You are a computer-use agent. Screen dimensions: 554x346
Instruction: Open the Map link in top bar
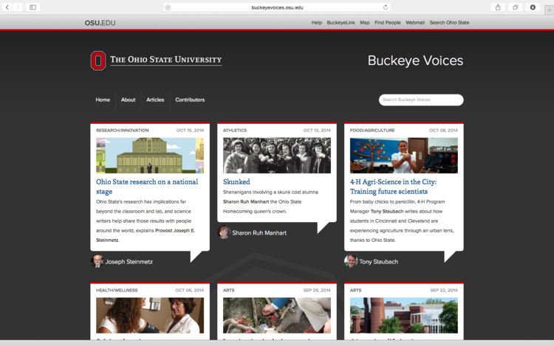coord(365,23)
